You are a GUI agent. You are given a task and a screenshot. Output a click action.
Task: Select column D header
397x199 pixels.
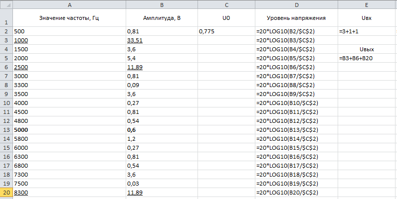(296, 4)
